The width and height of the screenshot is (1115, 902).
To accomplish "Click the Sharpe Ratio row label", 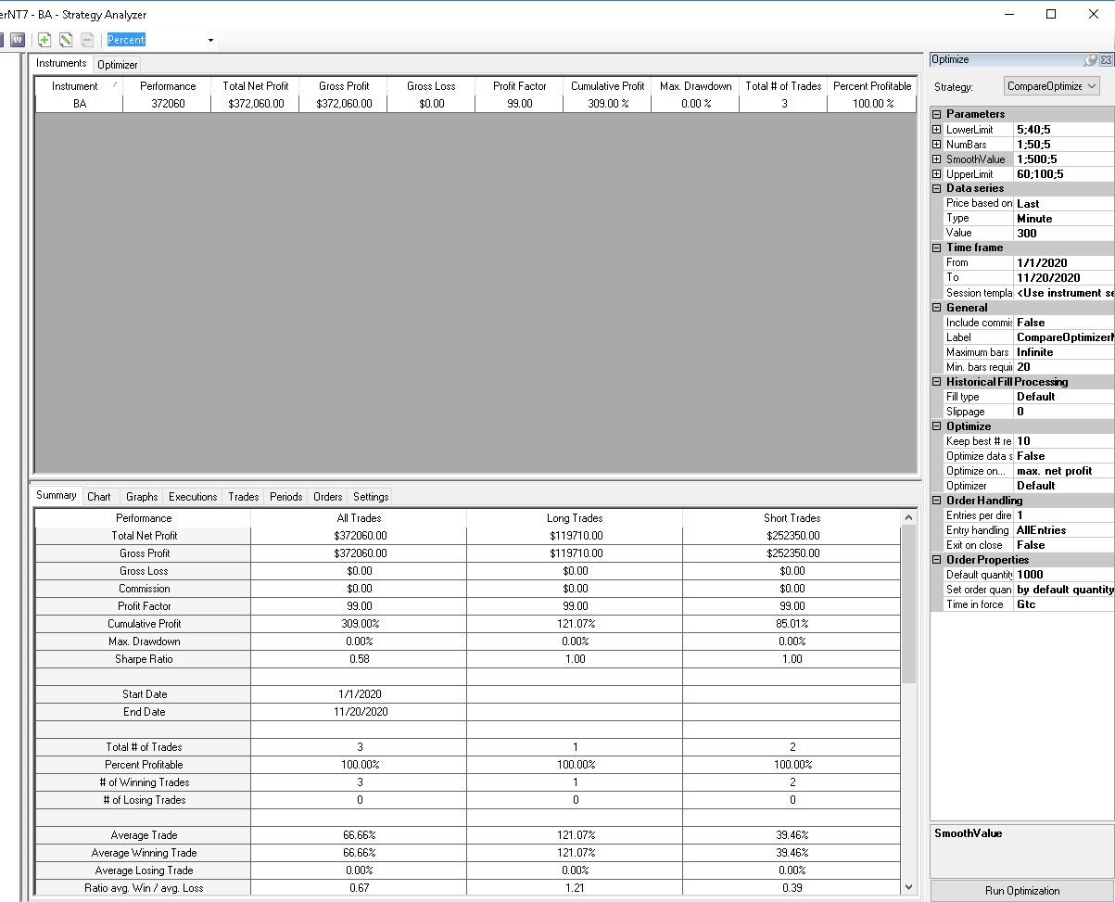I will 144,659.
